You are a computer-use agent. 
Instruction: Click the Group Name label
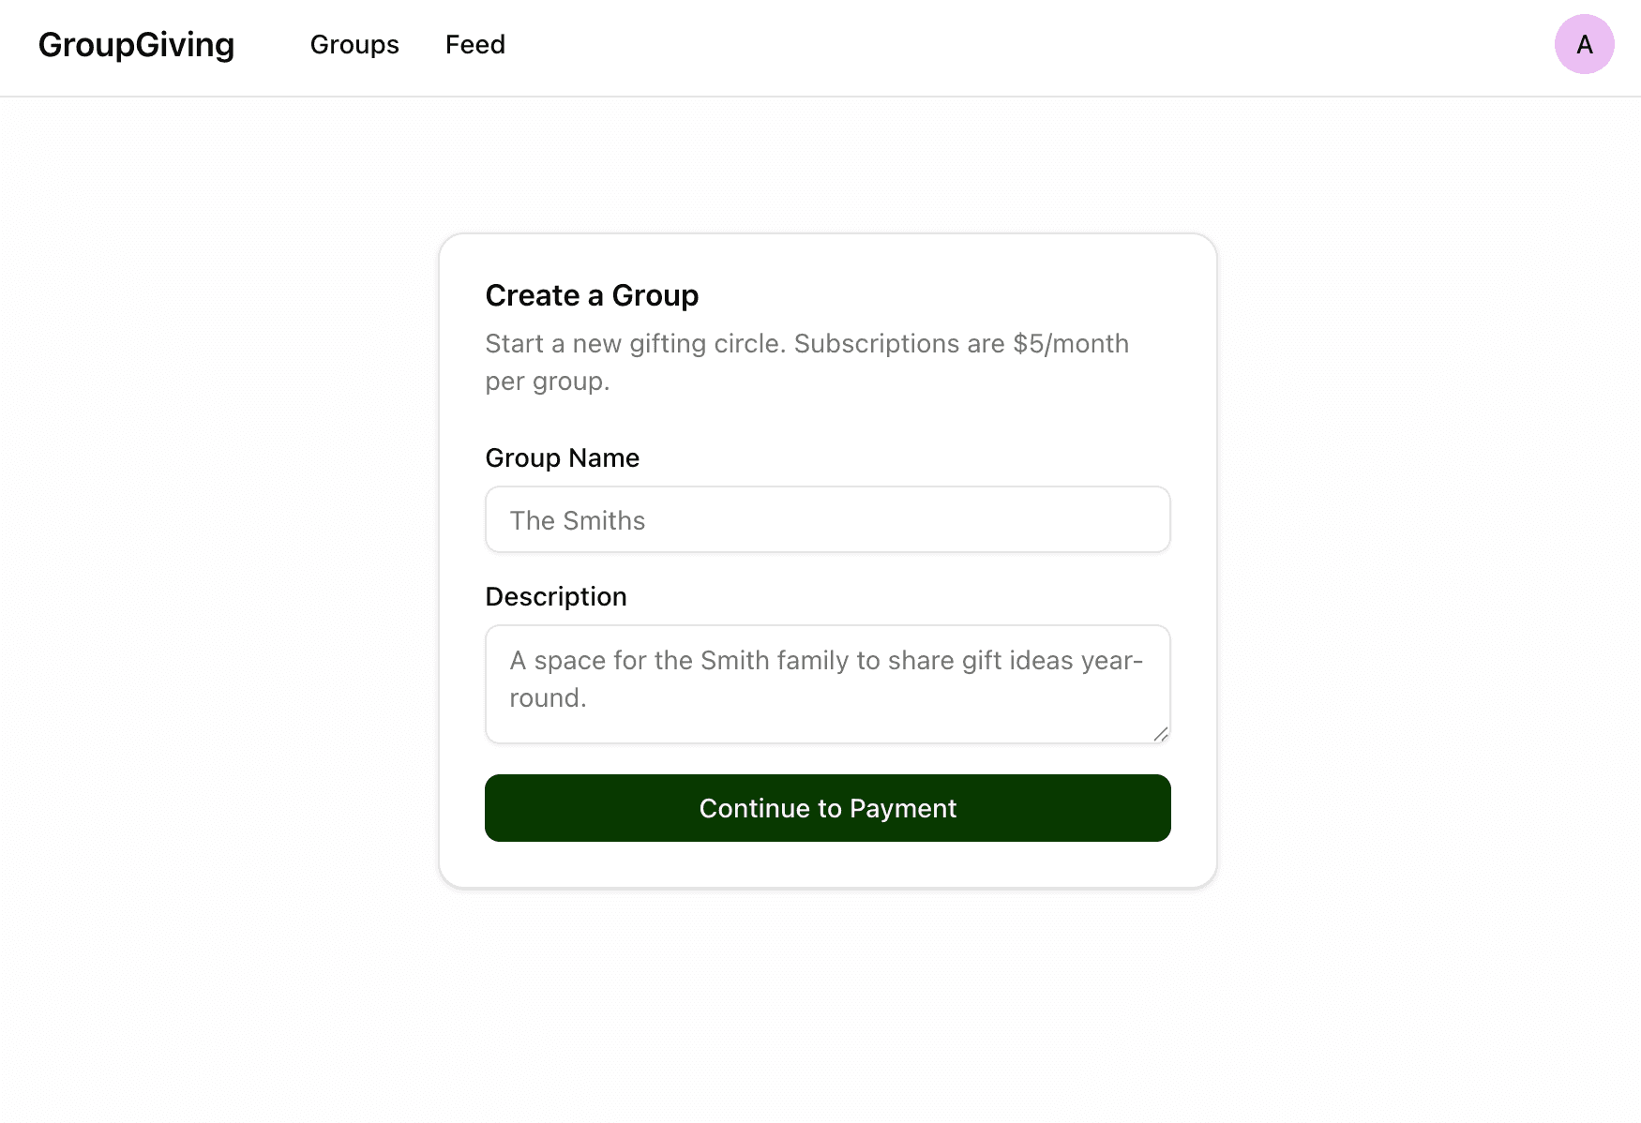click(x=562, y=457)
